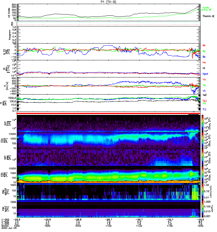Click the blue "Vix" velocity legend label
217x232 pixels.
coord(204,91)
